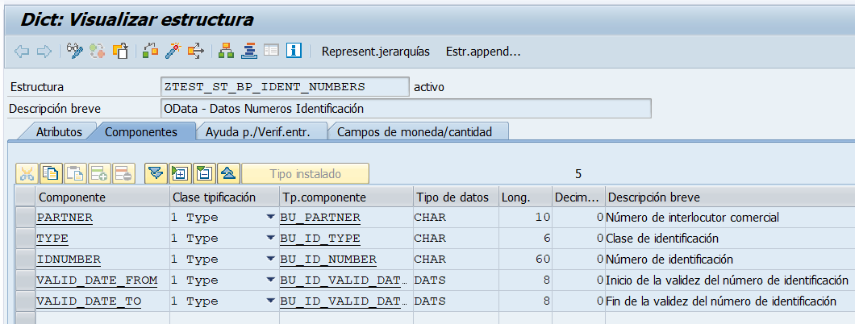Click the Represent.jerarquías button
This screenshot has width=855, height=324.
(x=375, y=52)
